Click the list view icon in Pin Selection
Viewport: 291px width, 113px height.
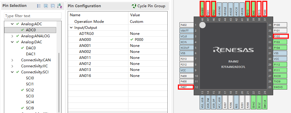click(x=39, y=6)
